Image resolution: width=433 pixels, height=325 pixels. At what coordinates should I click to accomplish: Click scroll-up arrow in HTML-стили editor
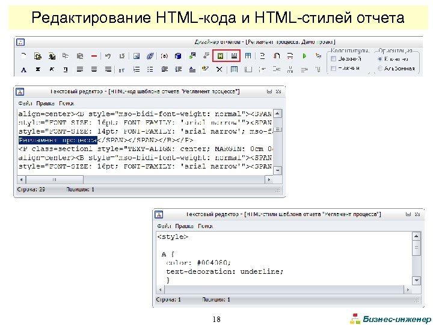tap(416, 236)
